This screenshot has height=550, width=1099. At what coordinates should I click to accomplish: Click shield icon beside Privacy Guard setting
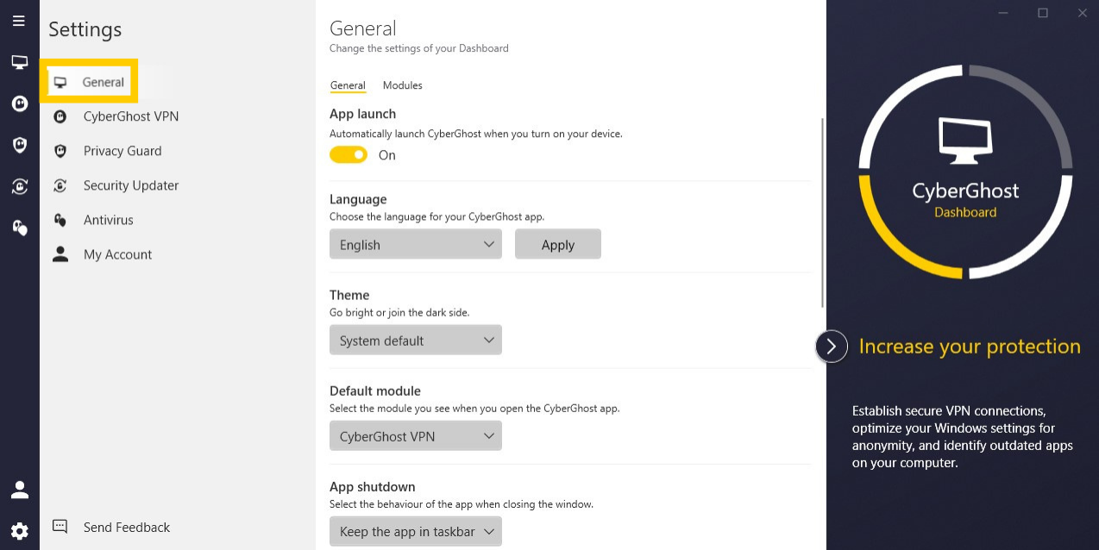click(x=60, y=151)
